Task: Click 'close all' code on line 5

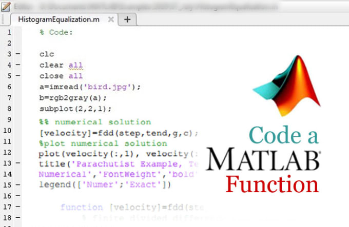Action: click(61, 76)
